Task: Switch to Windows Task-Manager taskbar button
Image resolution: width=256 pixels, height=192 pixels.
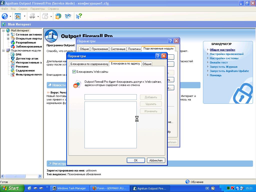Action: click(70, 188)
